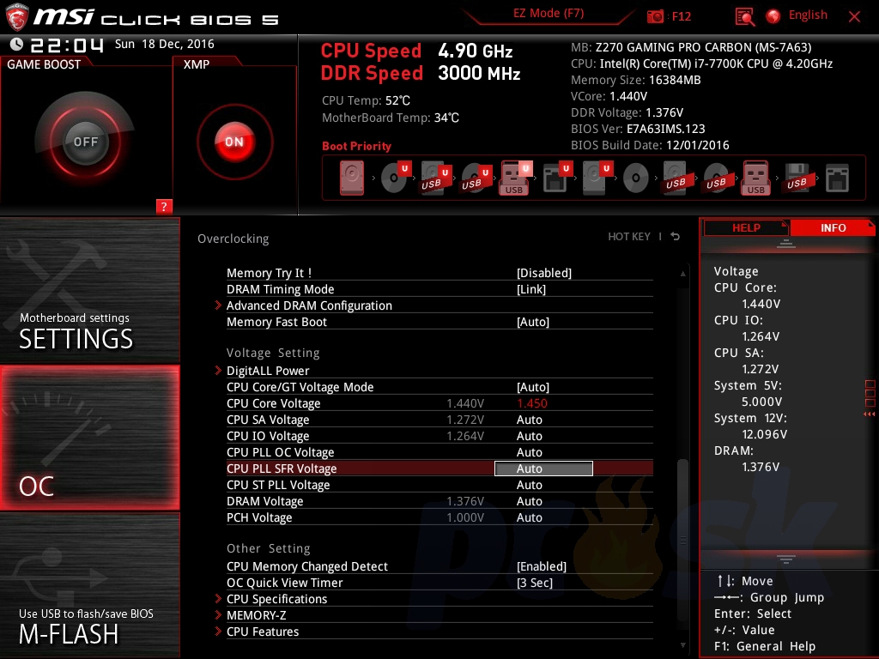
Task: Change DRAM Timing Mode [Link] value
Action: (530, 289)
